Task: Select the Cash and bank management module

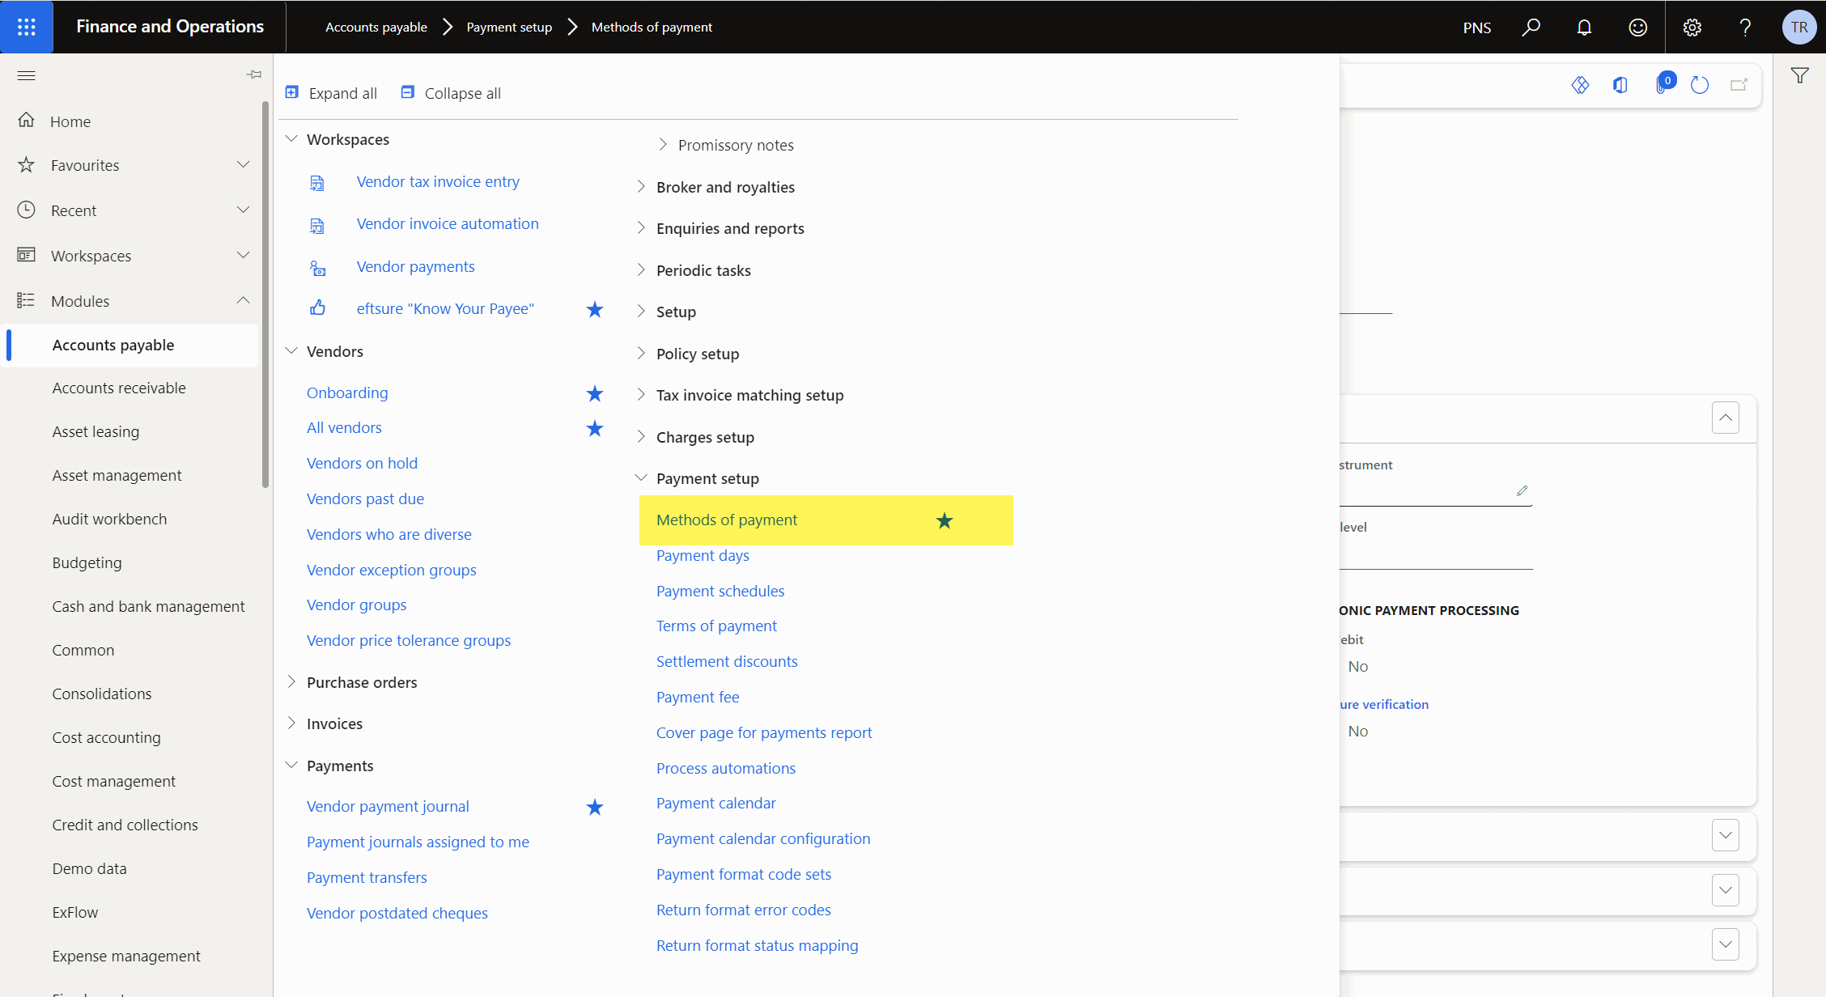Action: point(148,606)
